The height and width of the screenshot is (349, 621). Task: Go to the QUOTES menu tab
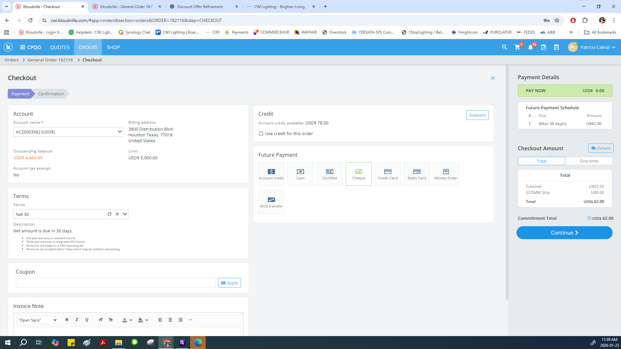coord(60,47)
